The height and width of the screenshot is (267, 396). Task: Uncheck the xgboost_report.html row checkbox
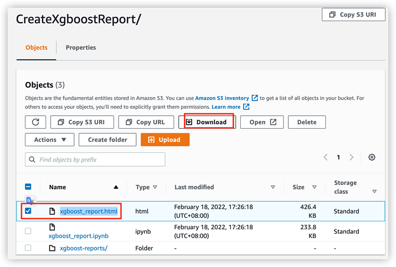tap(28, 211)
